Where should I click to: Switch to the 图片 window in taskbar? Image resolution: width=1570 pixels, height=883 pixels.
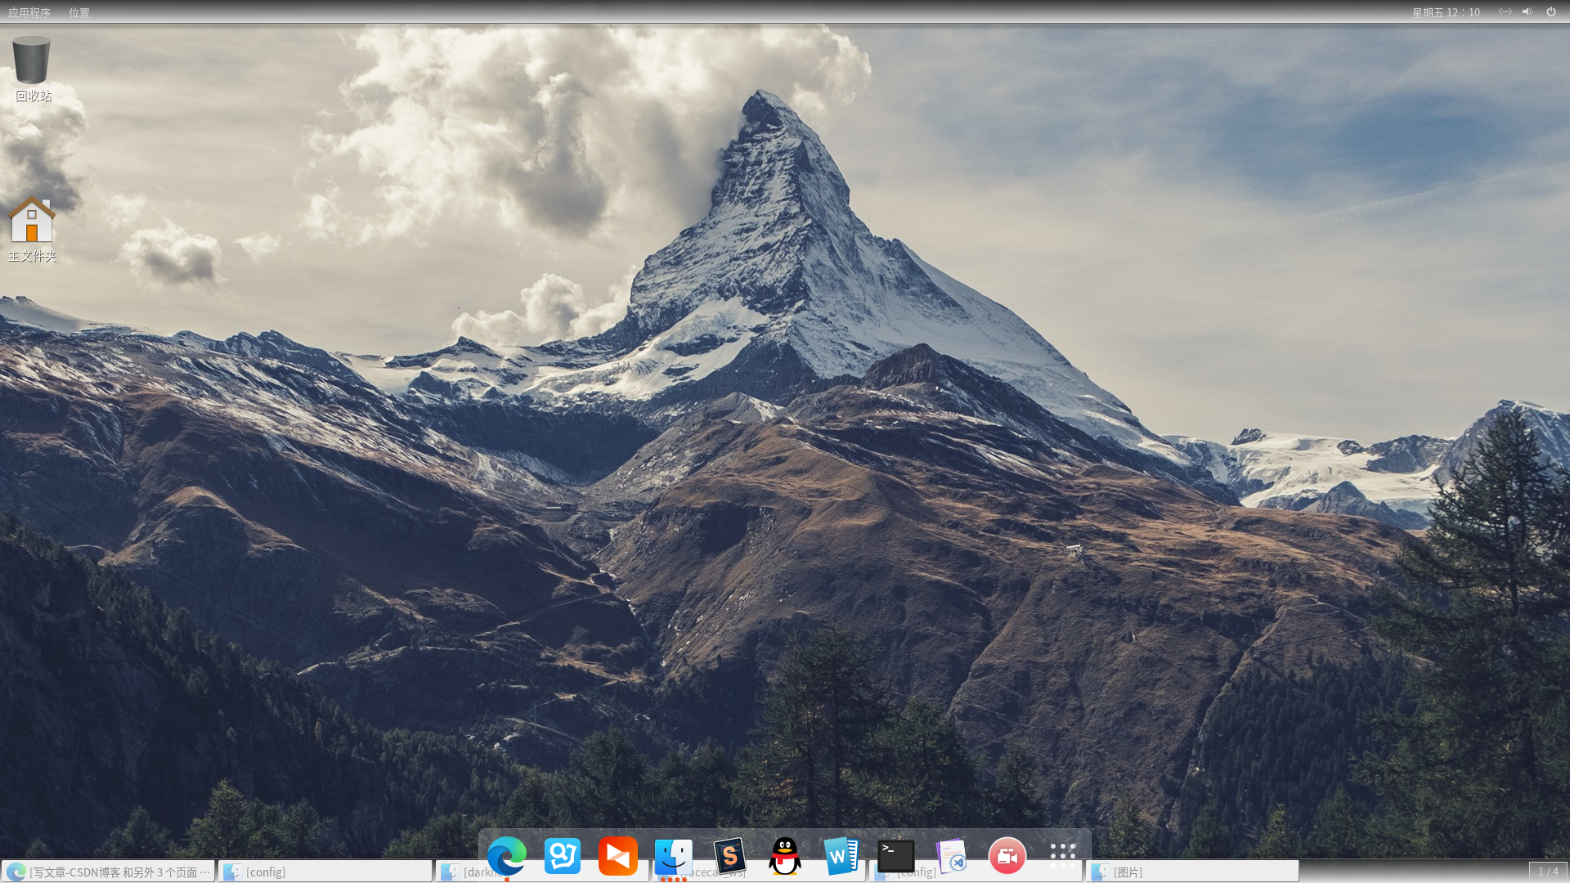[x=1192, y=872]
